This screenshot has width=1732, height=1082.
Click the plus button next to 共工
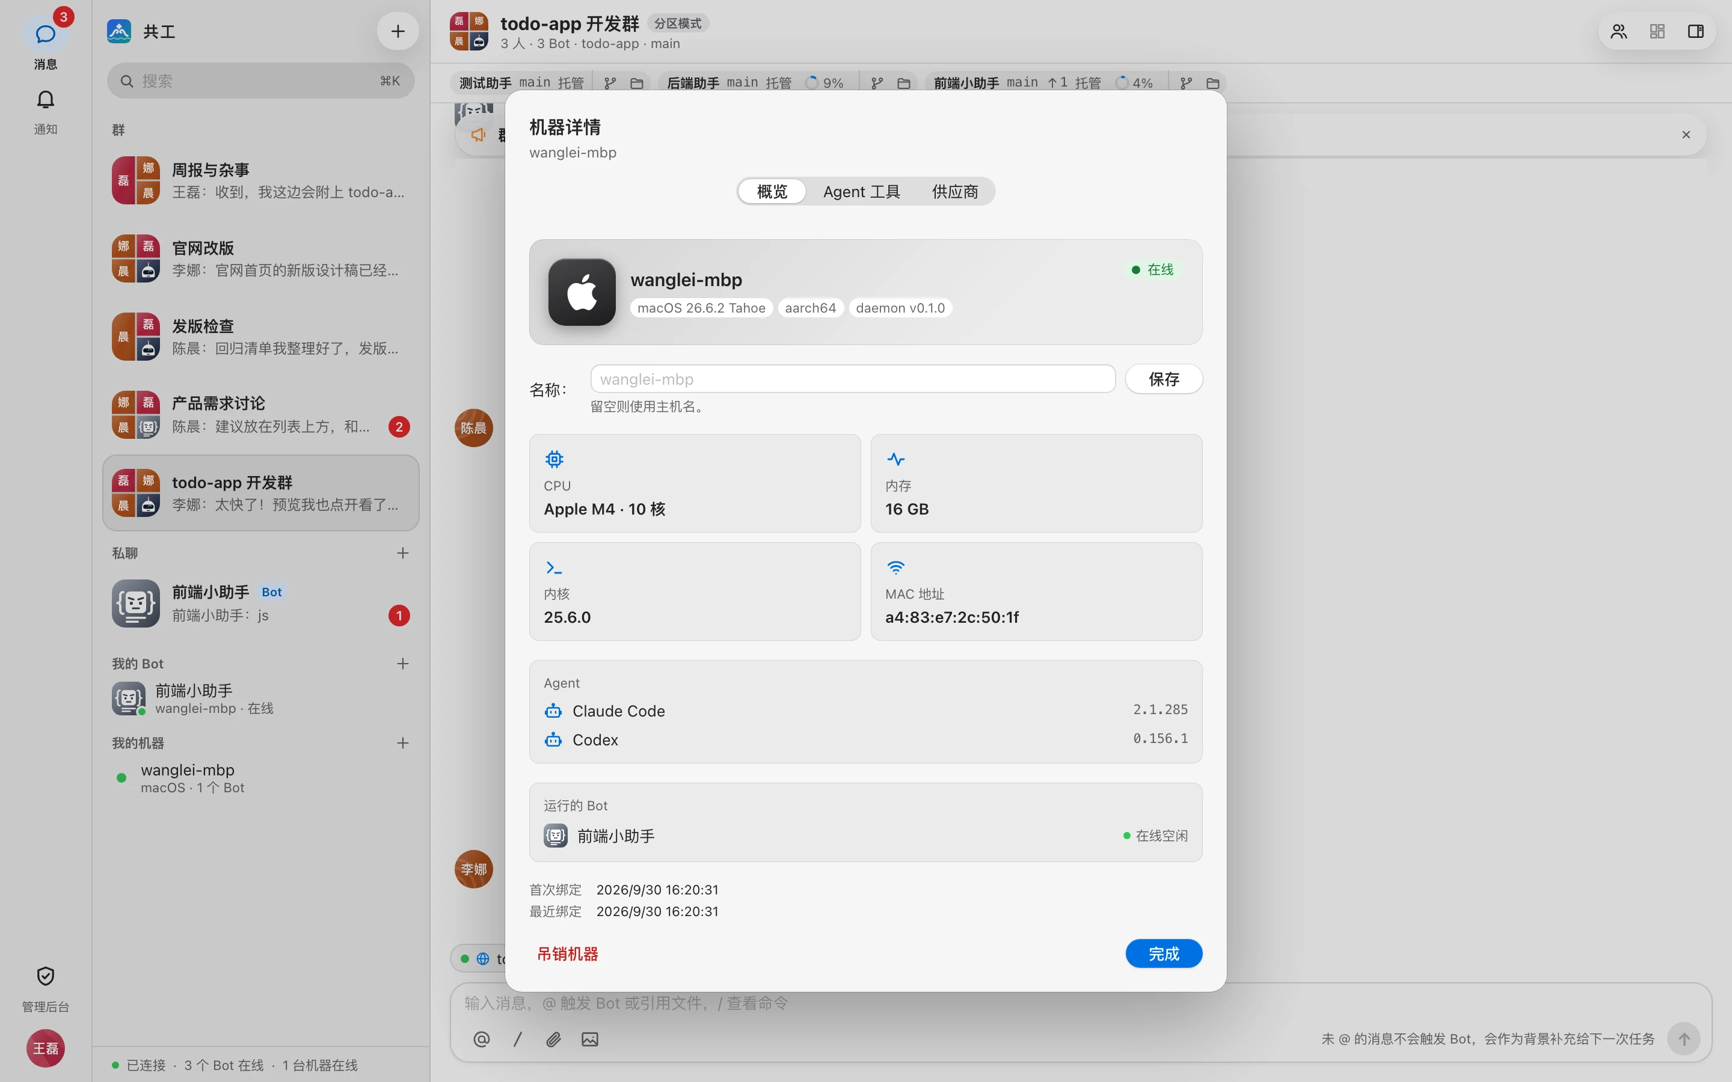point(398,31)
